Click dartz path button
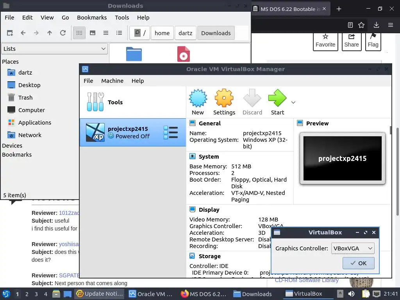Viewport: 400px width, 300px height. 186,33
